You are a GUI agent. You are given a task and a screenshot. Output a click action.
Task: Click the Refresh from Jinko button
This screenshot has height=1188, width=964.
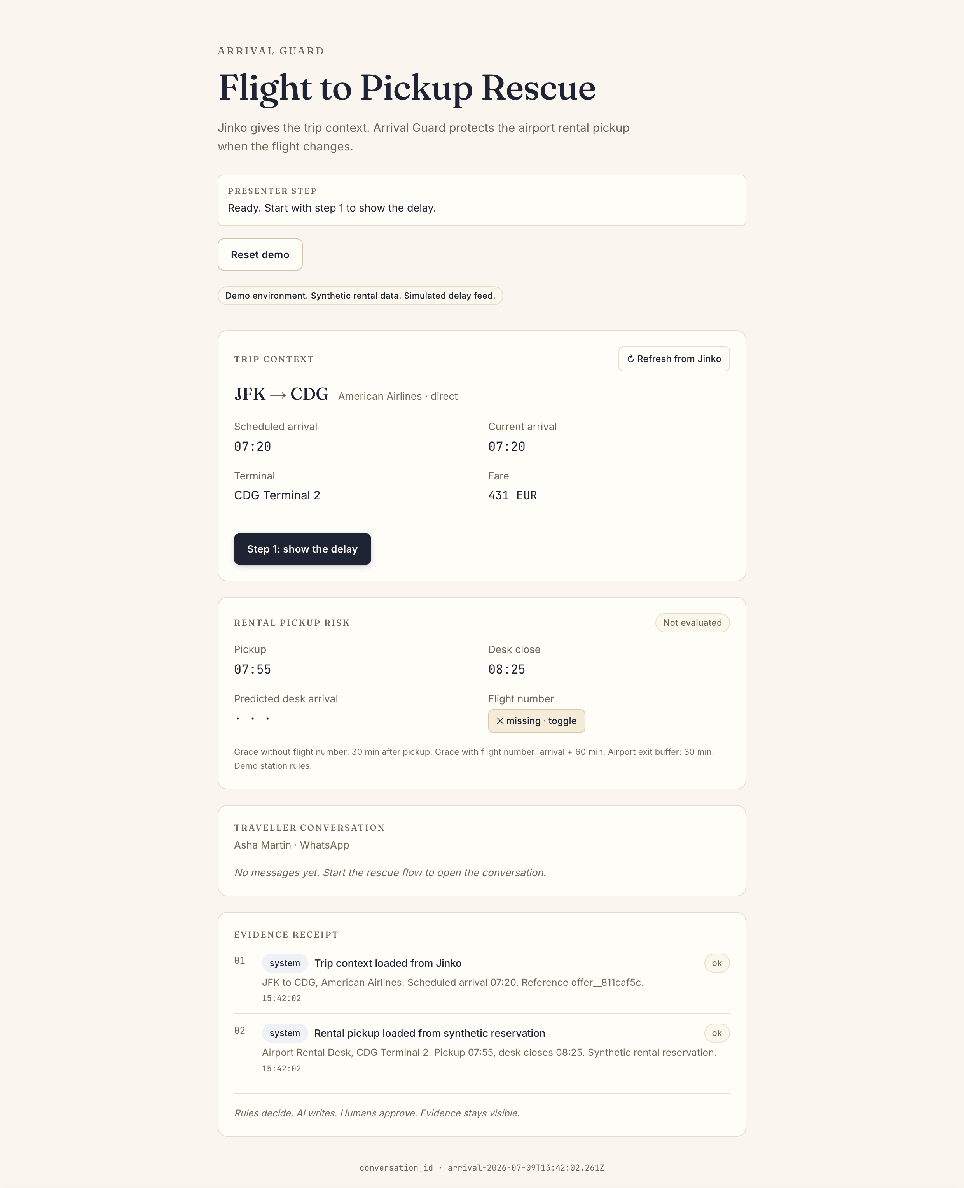(x=674, y=359)
